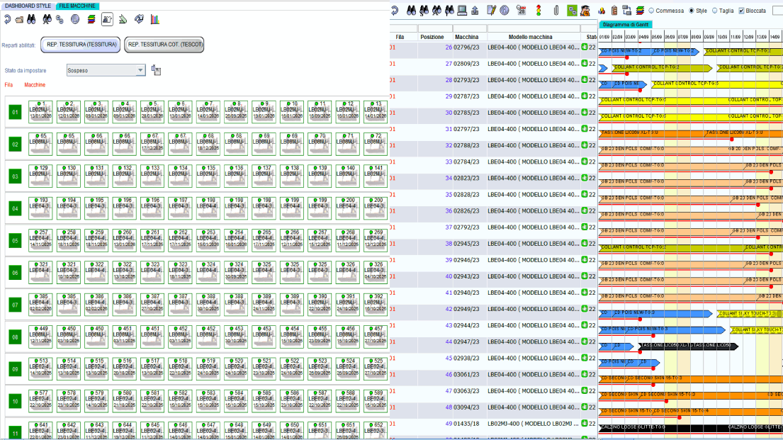Select the Taglia radio button
Screen dimensions: 783x440
(x=715, y=11)
